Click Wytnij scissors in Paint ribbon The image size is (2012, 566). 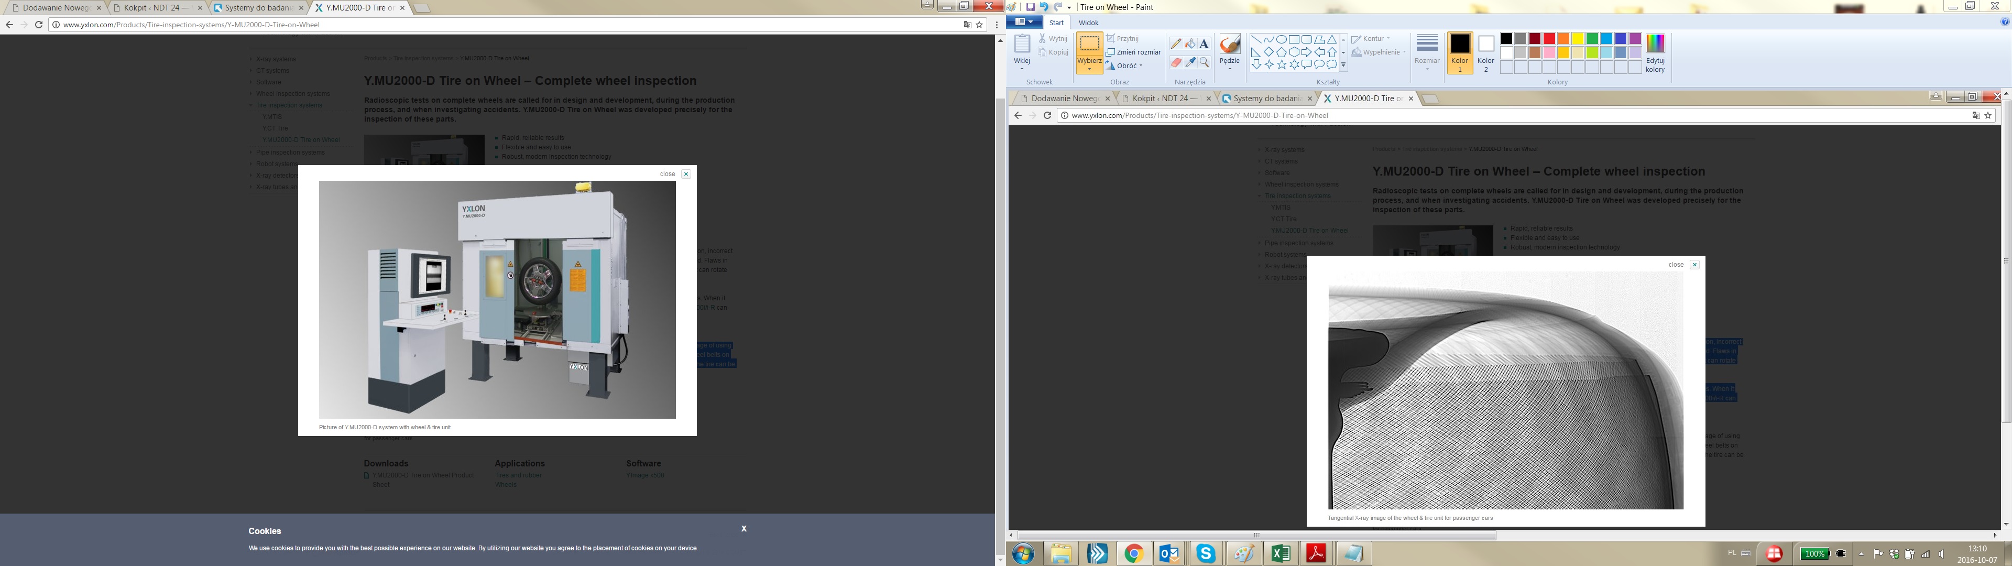click(1053, 38)
